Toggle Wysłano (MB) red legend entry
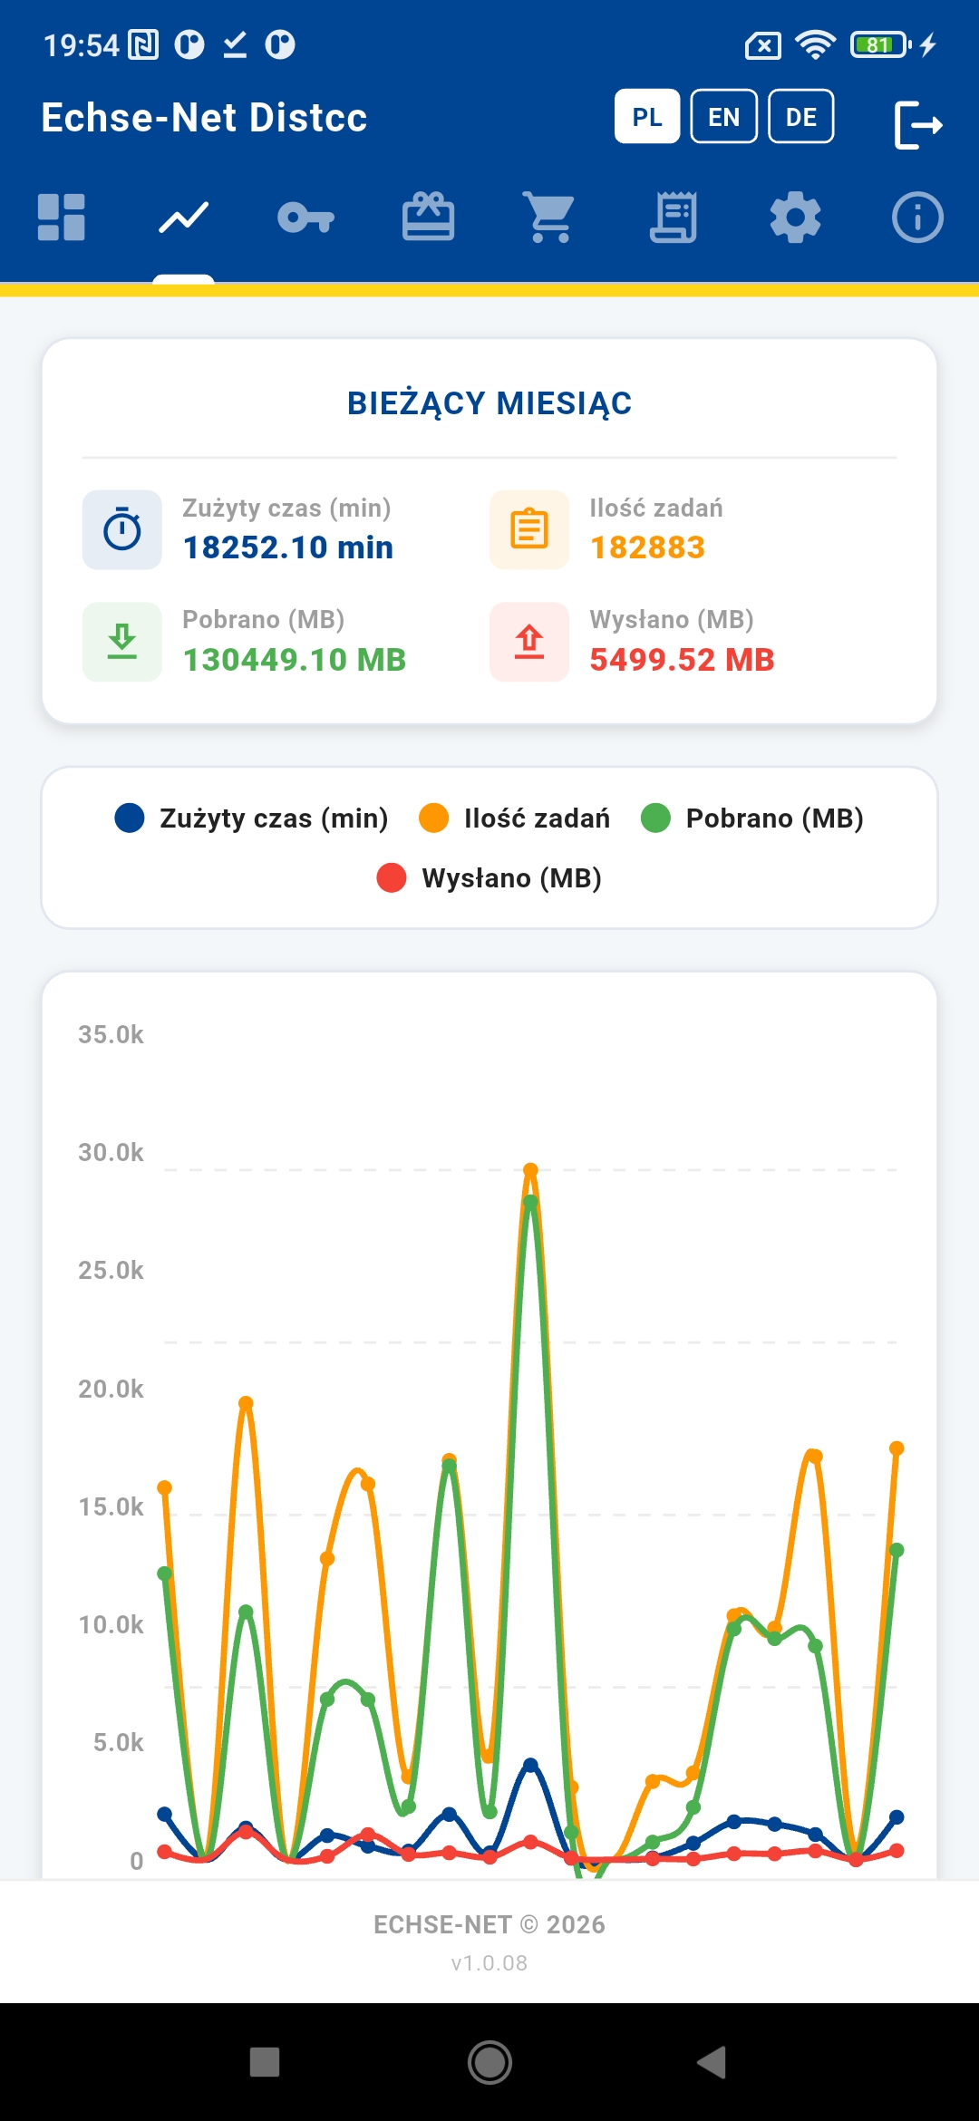Screen dimensions: 979x2121 tap(489, 878)
